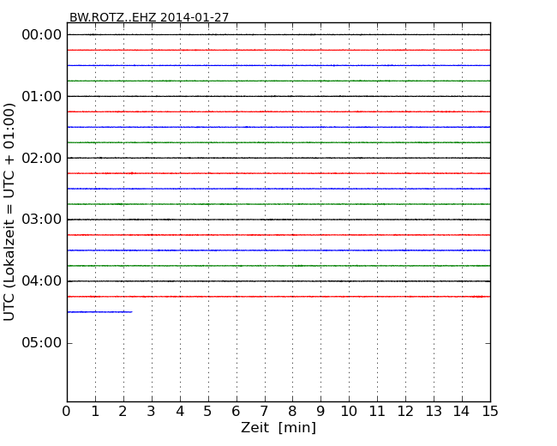The width and height of the screenshot is (557, 446).
Task: Click the short blue trace after 04:00
Action: point(99,312)
